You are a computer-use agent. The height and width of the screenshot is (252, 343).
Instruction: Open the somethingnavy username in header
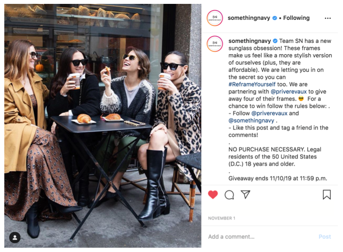click(249, 18)
